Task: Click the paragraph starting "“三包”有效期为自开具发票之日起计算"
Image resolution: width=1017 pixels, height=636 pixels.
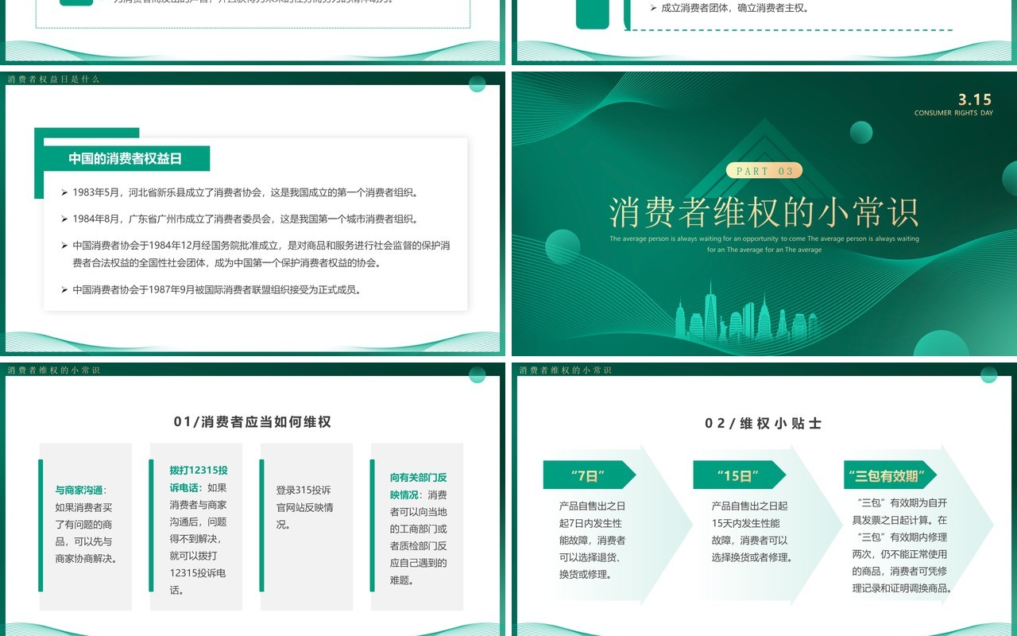Action: pos(902,545)
